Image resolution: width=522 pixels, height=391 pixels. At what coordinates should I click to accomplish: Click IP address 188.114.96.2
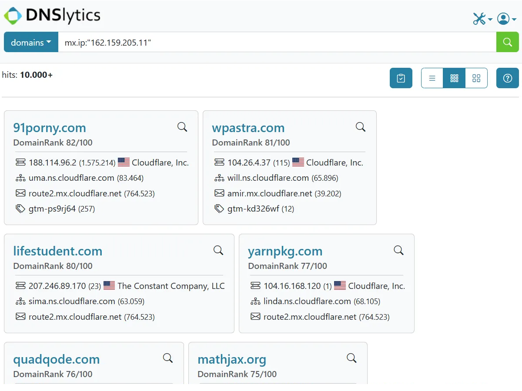click(x=53, y=162)
